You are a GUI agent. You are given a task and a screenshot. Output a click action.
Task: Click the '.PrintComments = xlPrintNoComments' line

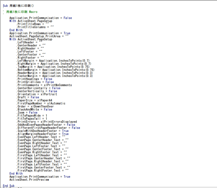click(x=44, y=85)
